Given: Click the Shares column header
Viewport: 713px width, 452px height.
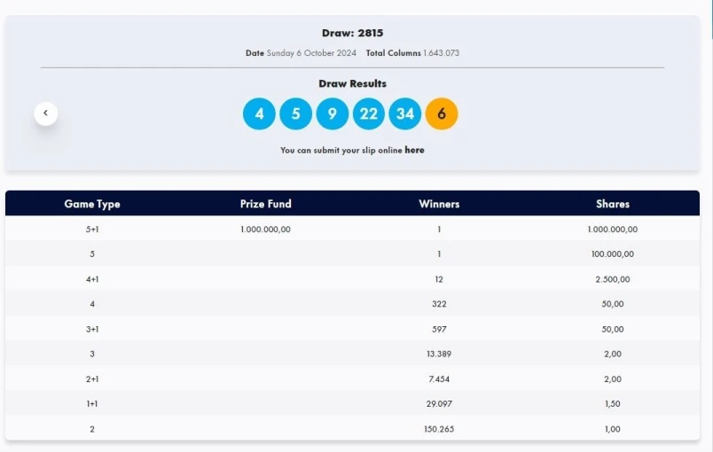Looking at the screenshot, I should 613,204.
